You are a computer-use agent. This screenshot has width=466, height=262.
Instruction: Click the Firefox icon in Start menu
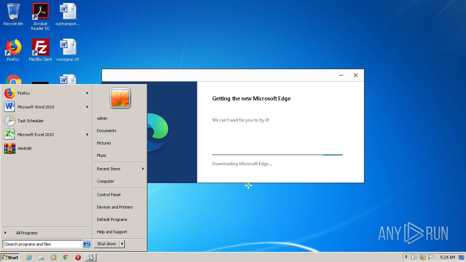[x=10, y=93]
